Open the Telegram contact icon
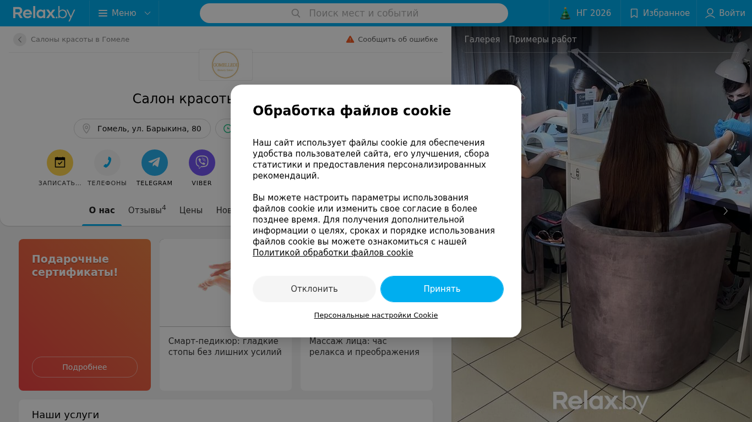The height and width of the screenshot is (422, 752). click(155, 163)
